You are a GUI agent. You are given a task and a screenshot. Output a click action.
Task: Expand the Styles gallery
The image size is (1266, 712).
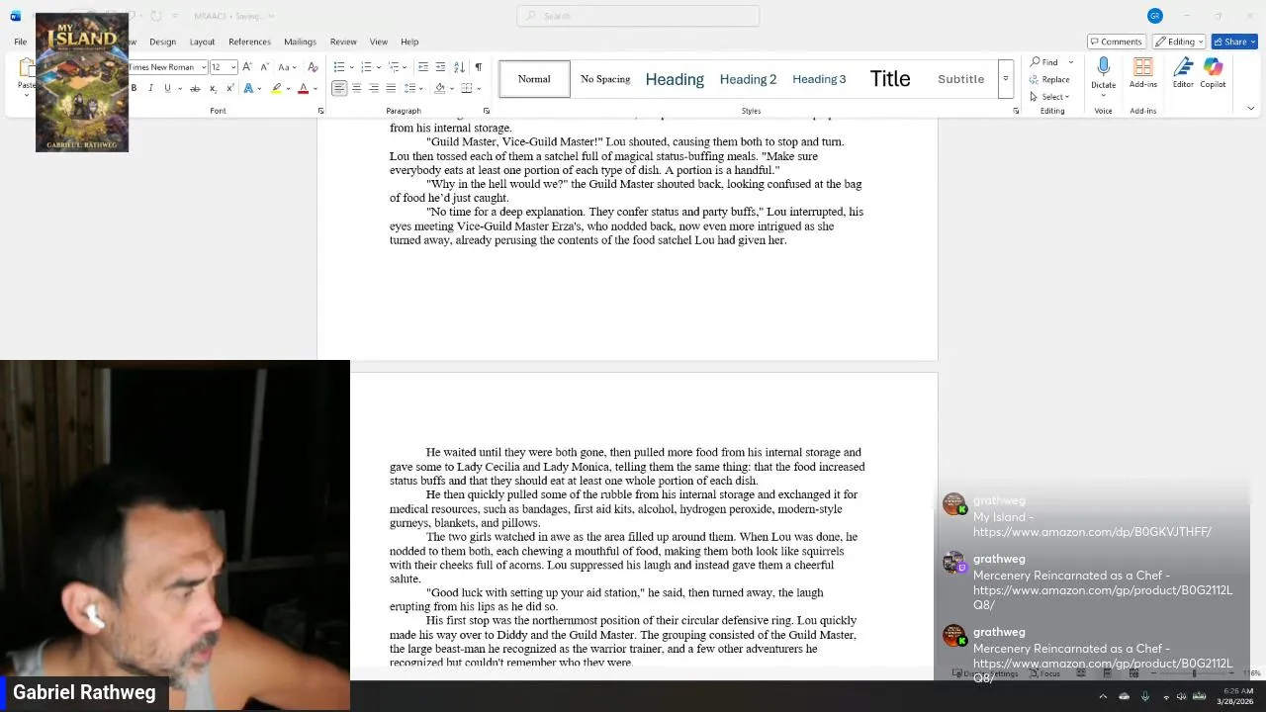1005,79
